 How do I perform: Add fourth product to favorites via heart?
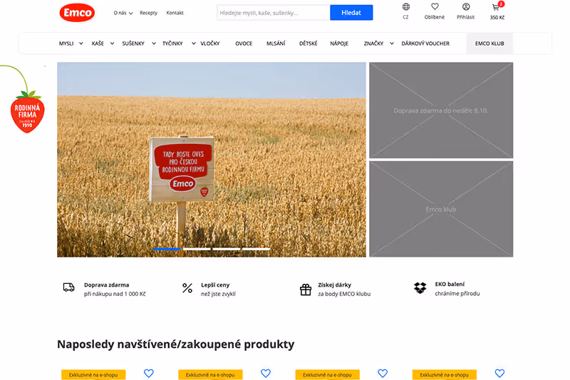[x=499, y=373]
